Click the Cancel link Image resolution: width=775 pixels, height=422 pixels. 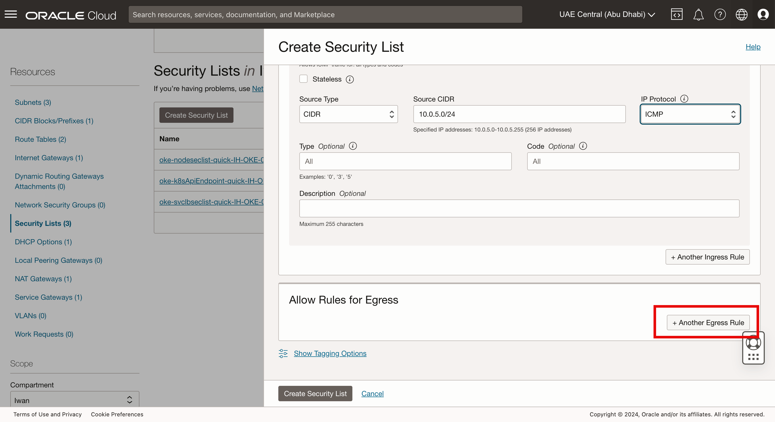point(372,394)
